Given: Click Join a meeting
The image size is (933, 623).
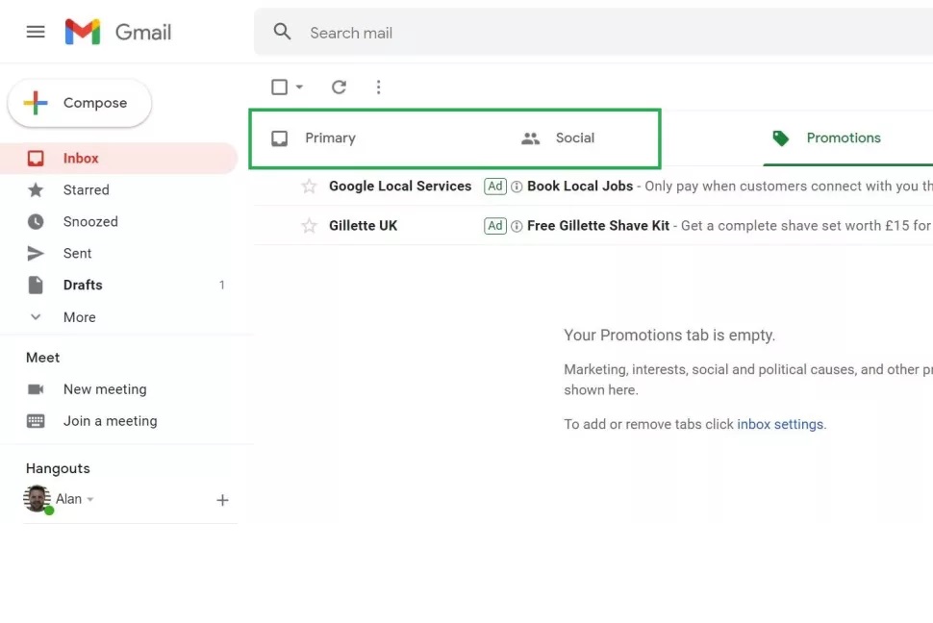Looking at the screenshot, I should click(x=119, y=421).
